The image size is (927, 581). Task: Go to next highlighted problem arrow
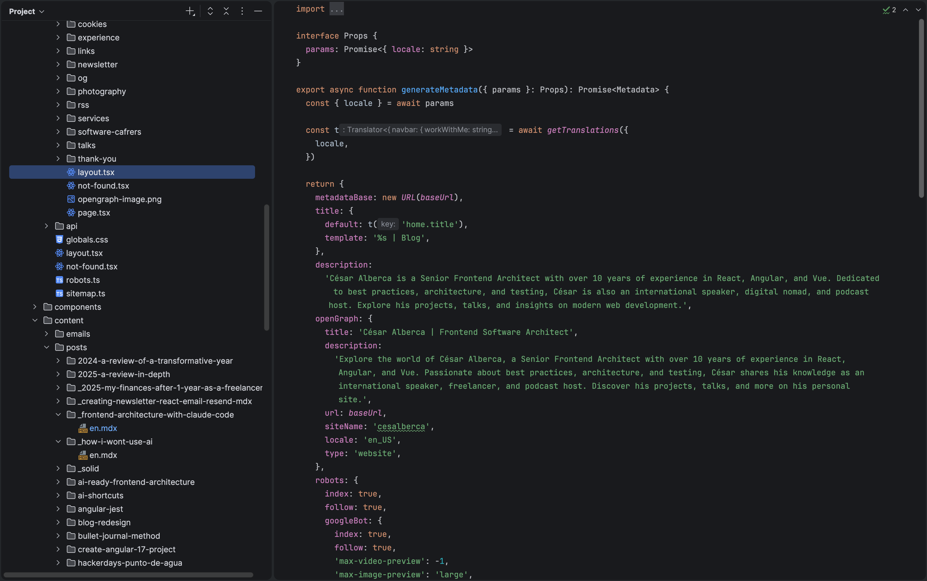point(918,10)
